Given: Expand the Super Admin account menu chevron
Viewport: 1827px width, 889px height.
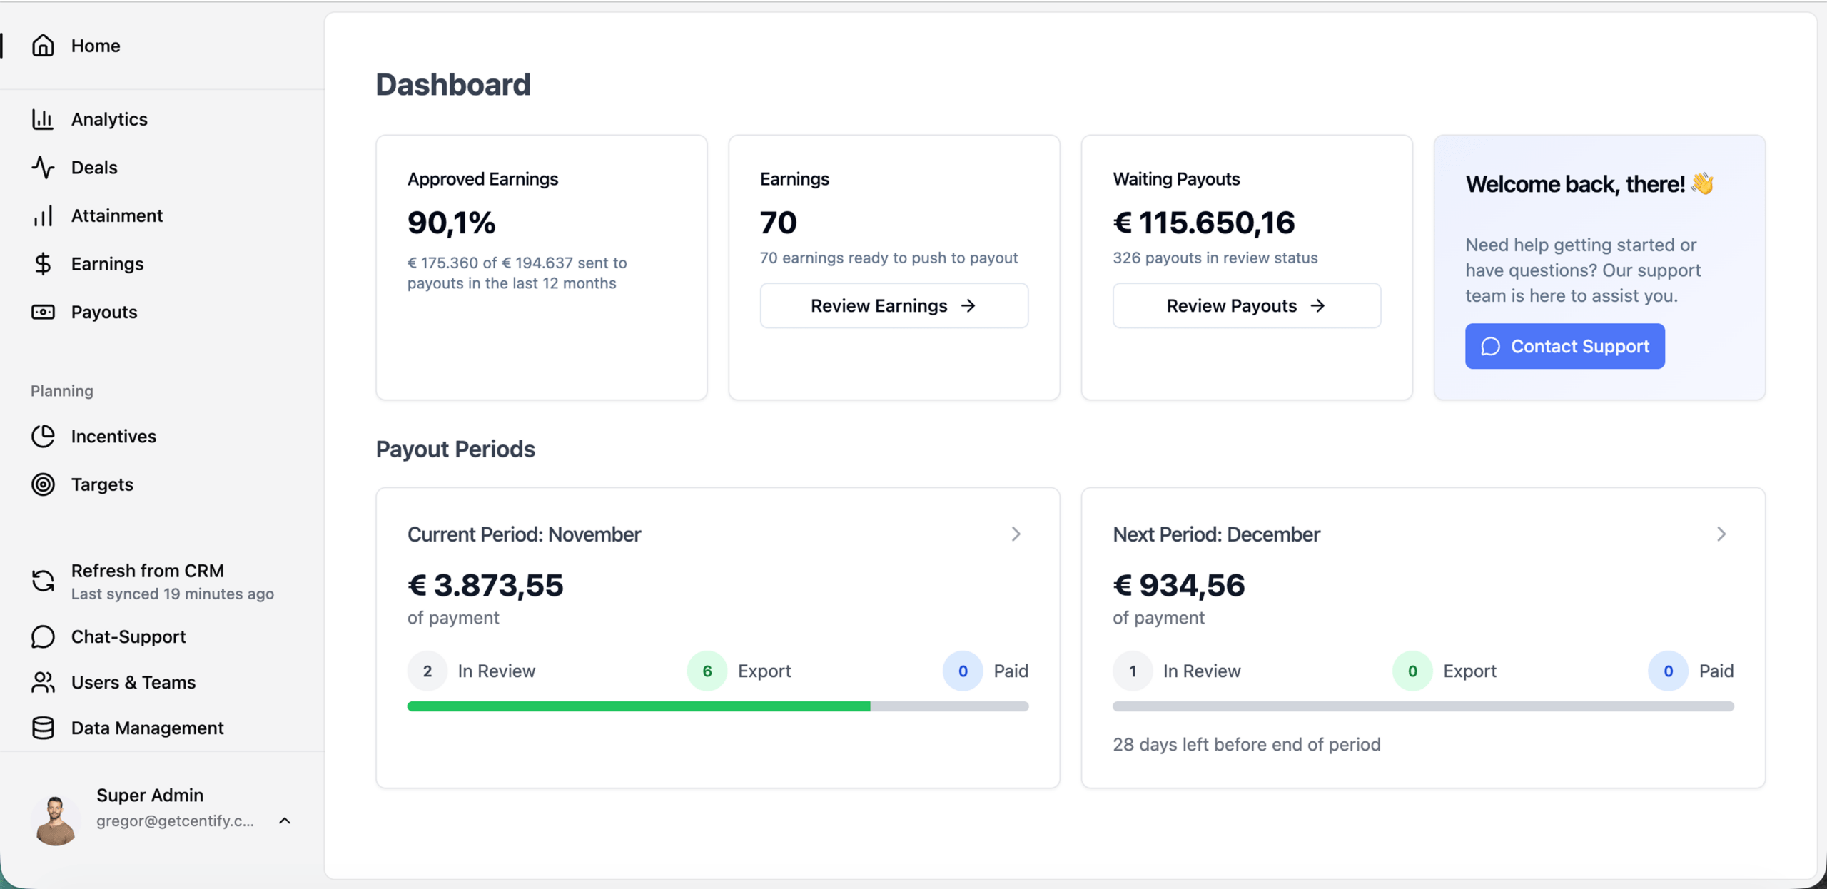Looking at the screenshot, I should [x=285, y=821].
